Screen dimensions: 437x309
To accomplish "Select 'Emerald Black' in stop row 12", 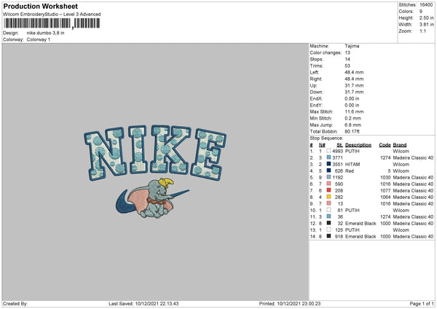I will (361, 224).
